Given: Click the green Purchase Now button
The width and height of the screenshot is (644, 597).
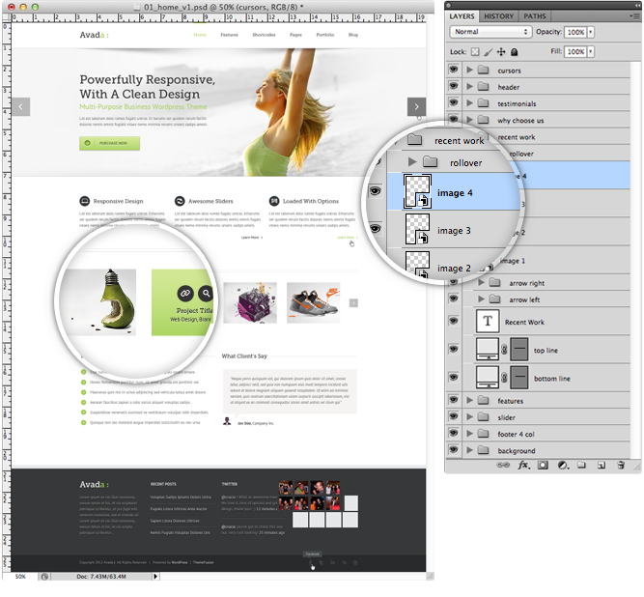Looking at the screenshot, I should [x=109, y=143].
